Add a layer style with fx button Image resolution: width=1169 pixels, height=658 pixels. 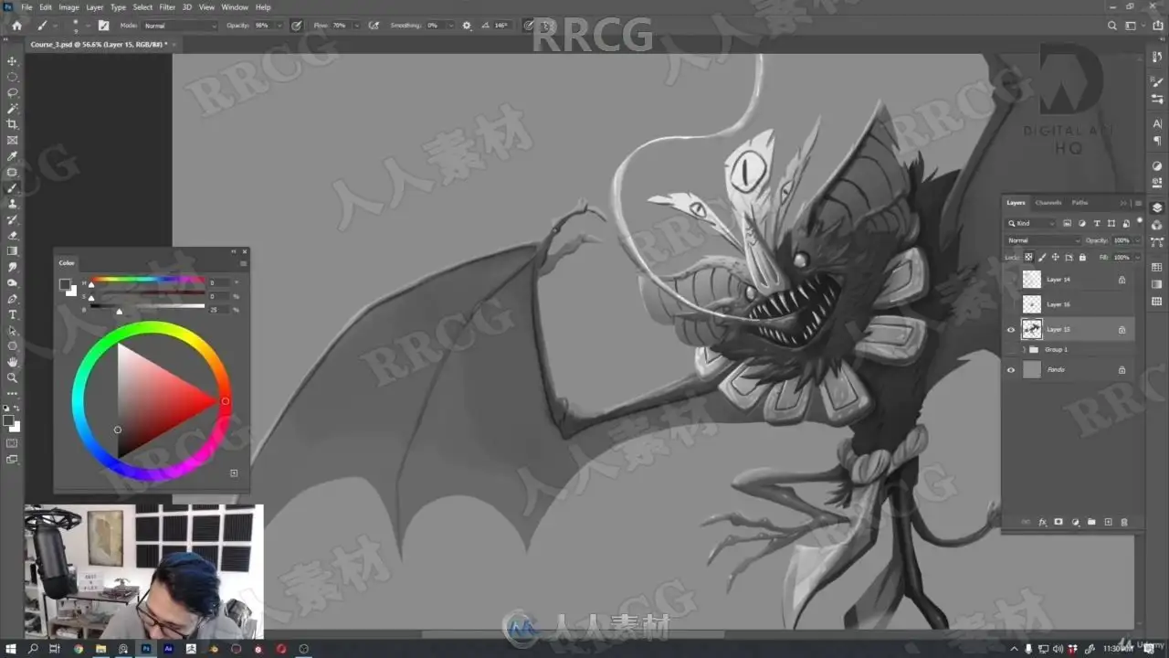pyautogui.click(x=1042, y=522)
